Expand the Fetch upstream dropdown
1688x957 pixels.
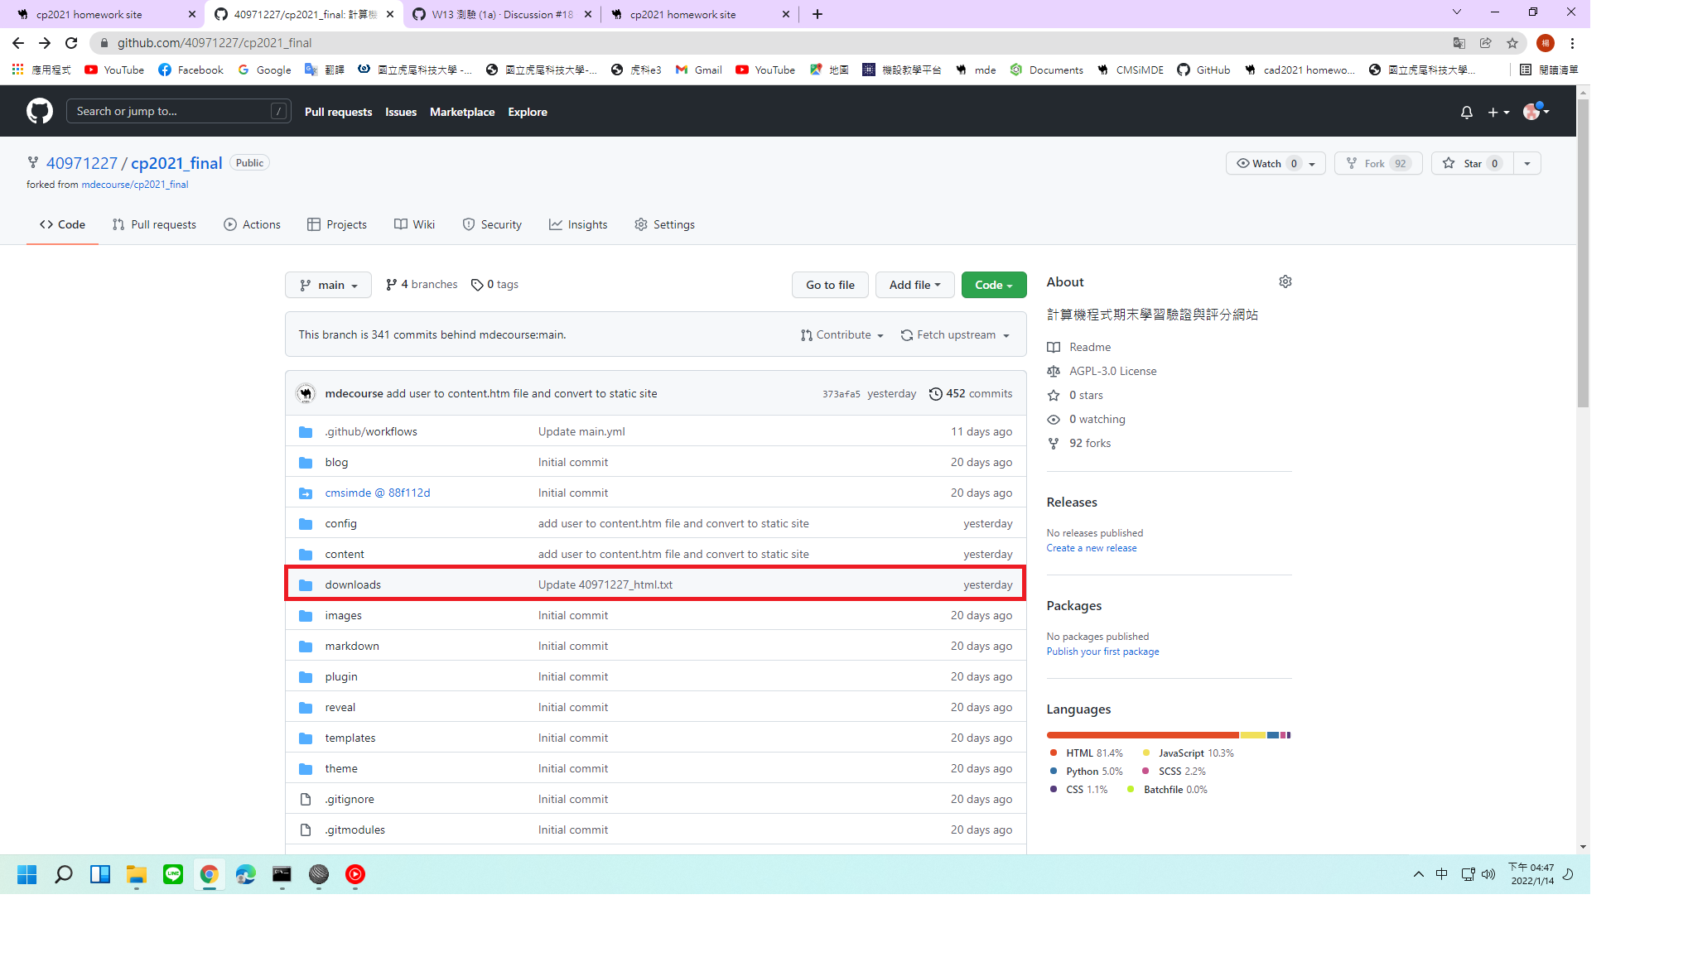pyautogui.click(x=955, y=335)
